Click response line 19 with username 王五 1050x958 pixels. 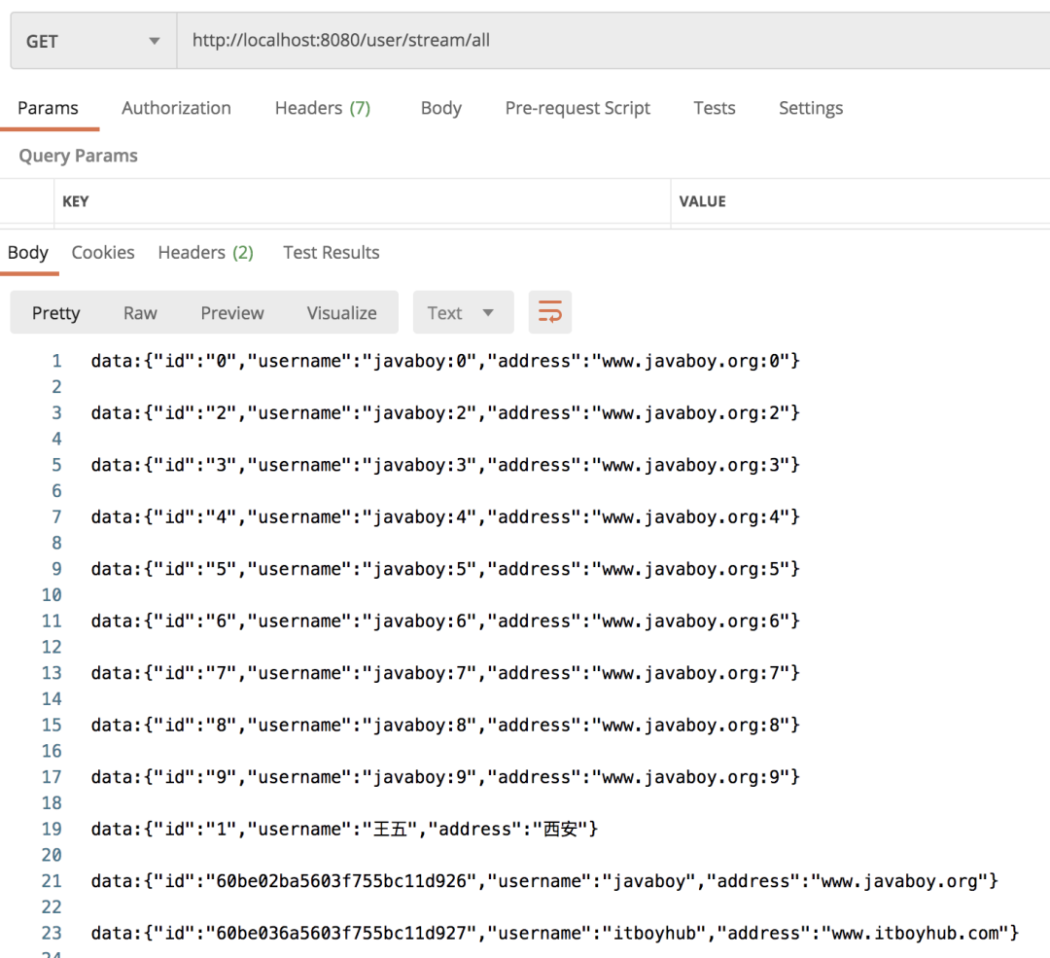tap(344, 829)
